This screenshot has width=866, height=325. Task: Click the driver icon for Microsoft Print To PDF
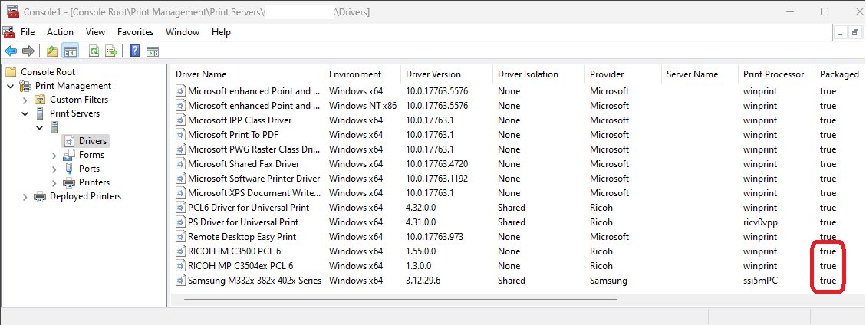click(x=180, y=135)
